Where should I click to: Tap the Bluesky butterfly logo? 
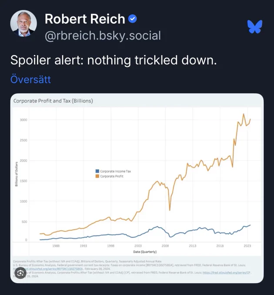(255, 27)
